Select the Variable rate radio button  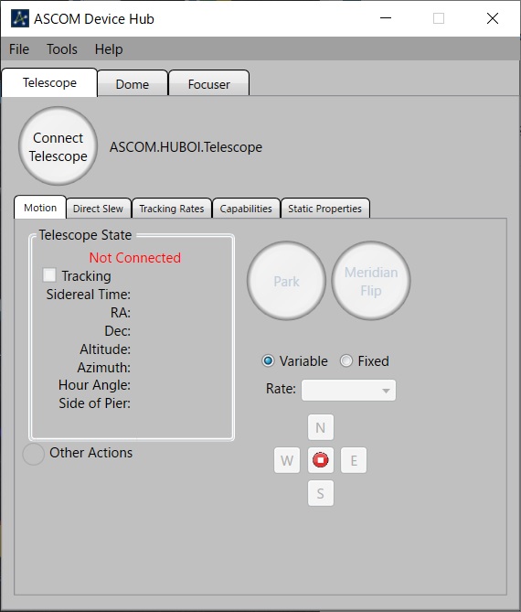pyautogui.click(x=268, y=360)
